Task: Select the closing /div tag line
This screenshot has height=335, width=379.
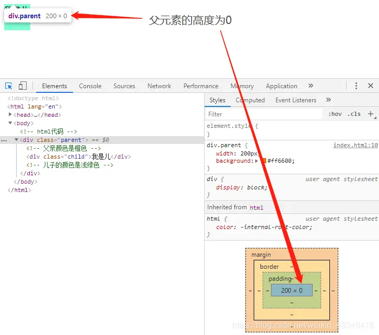Action: point(30,173)
